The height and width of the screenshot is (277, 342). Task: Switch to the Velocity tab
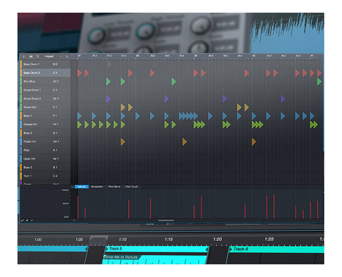(82, 187)
